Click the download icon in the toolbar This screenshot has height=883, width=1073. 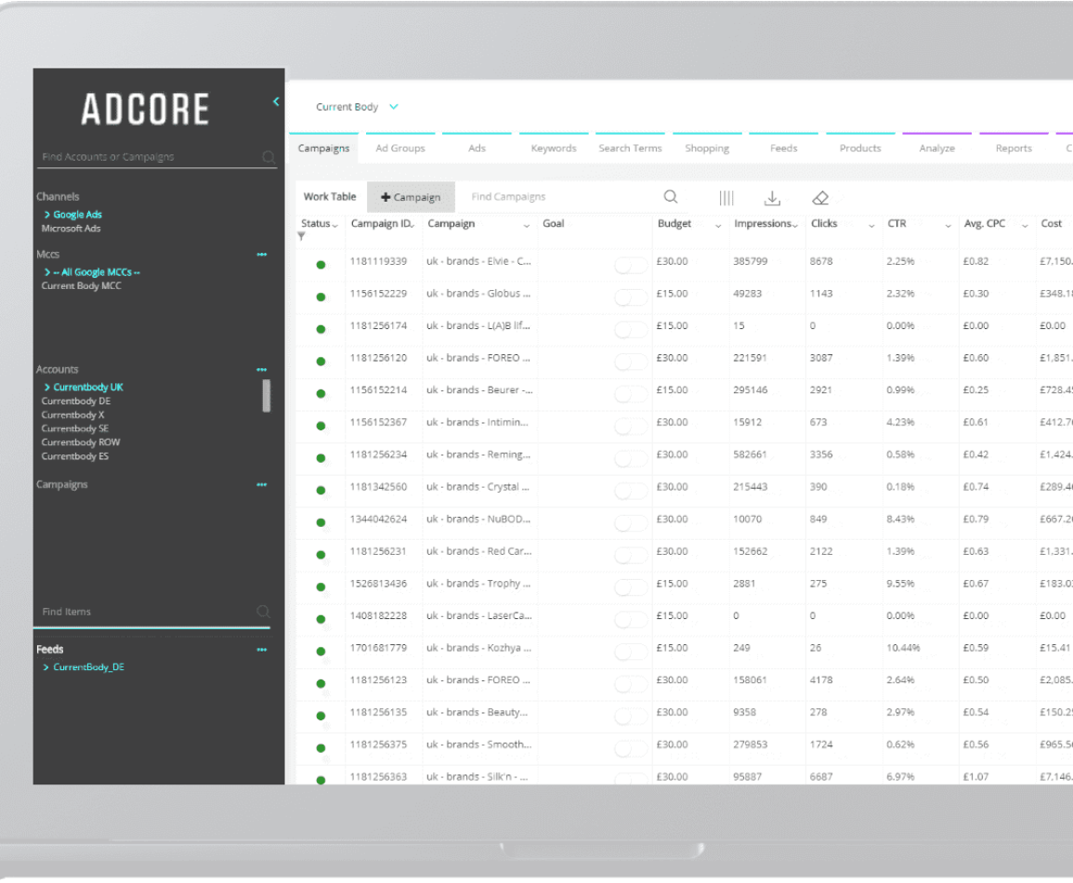(772, 198)
